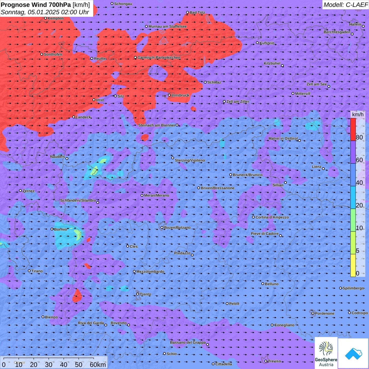Select the Zell am See marker
The image size is (369, 369).
(x=329, y=86)
